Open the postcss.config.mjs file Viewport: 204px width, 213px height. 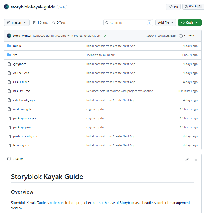tap(25, 137)
